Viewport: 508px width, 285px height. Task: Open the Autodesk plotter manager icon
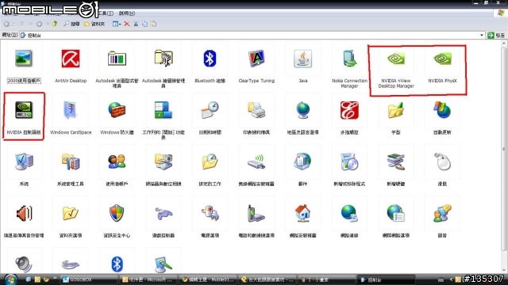point(164,59)
